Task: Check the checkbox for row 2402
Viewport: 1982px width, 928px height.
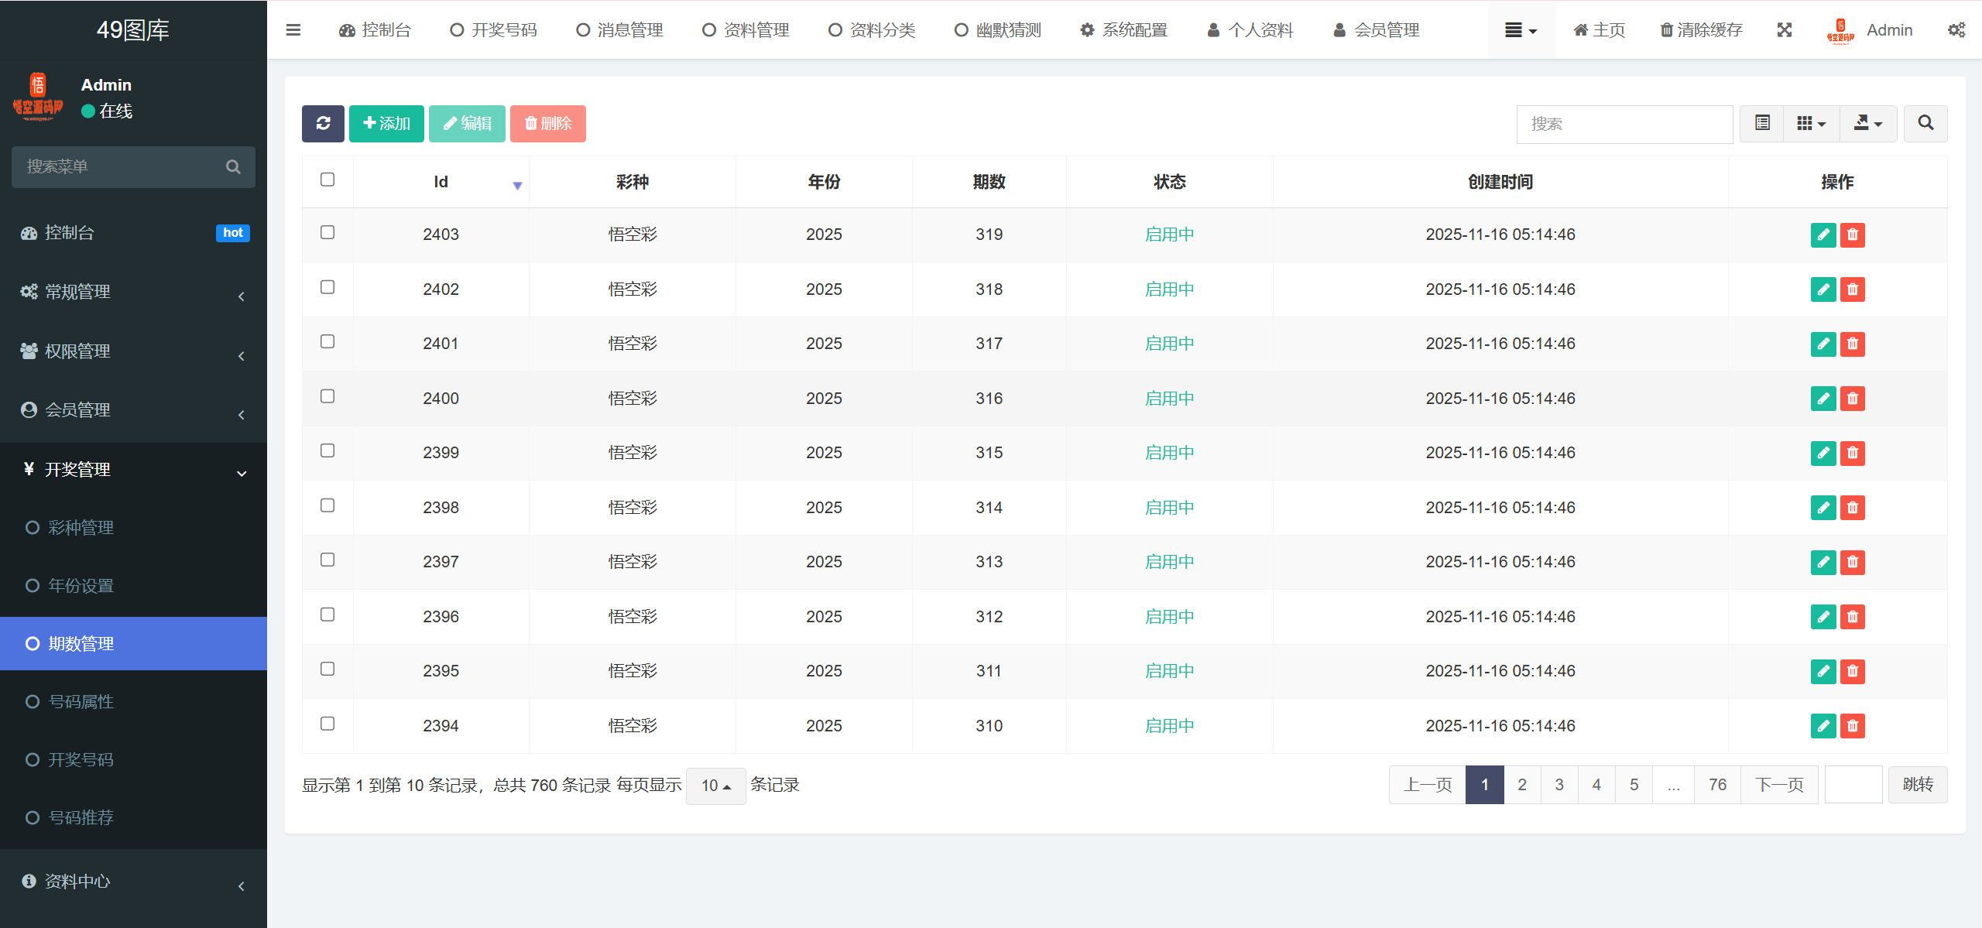Action: click(x=327, y=287)
